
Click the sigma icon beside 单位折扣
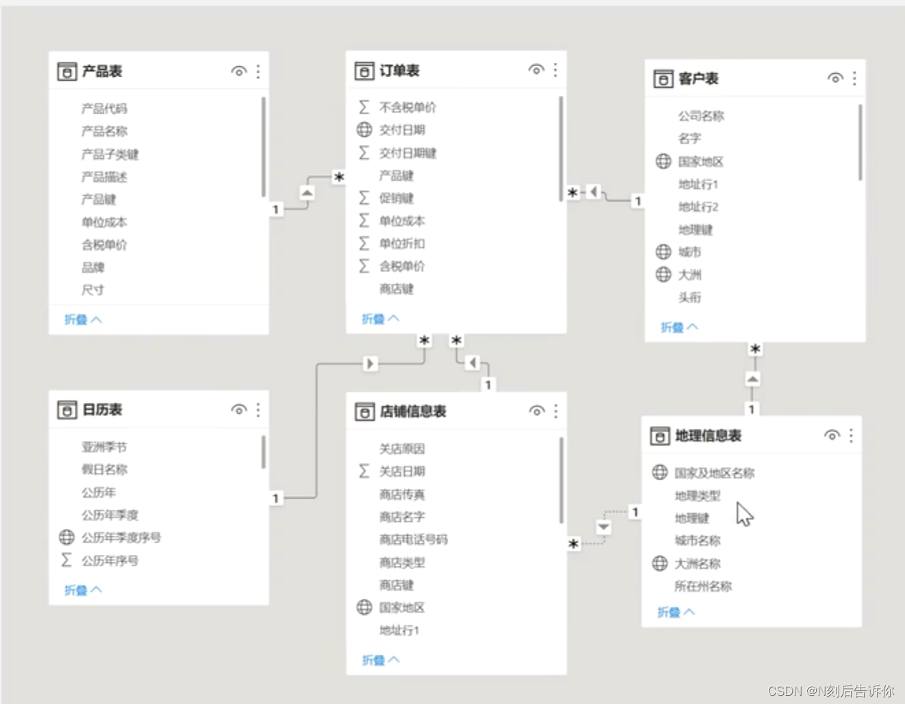coord(364,243)
